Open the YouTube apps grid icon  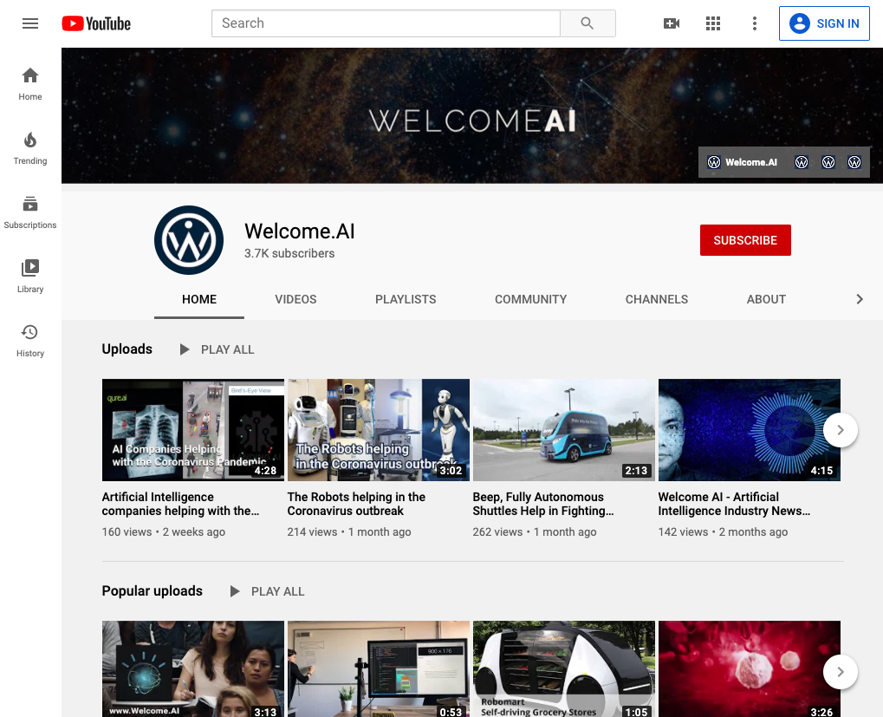[713, 23]
